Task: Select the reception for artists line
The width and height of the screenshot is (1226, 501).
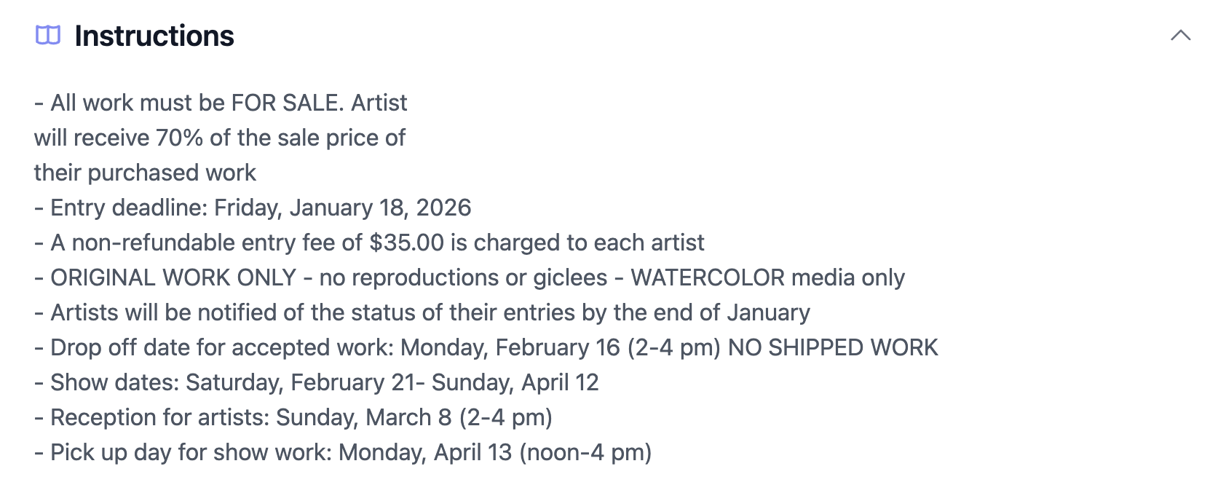Action: click(x=293, y=417)
